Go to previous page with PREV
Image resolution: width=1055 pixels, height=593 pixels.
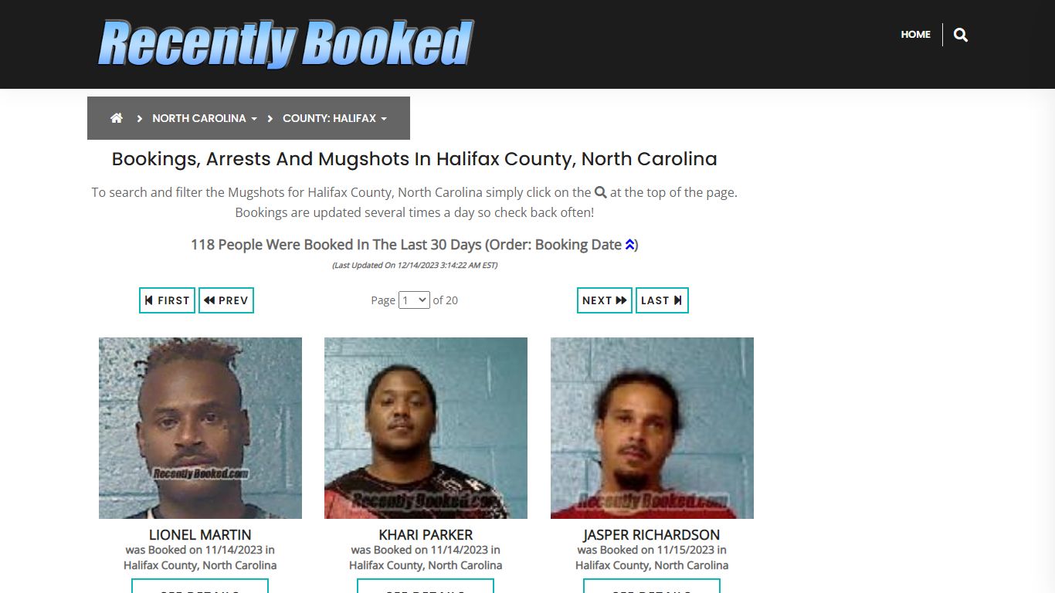click(x=226, y=300)
